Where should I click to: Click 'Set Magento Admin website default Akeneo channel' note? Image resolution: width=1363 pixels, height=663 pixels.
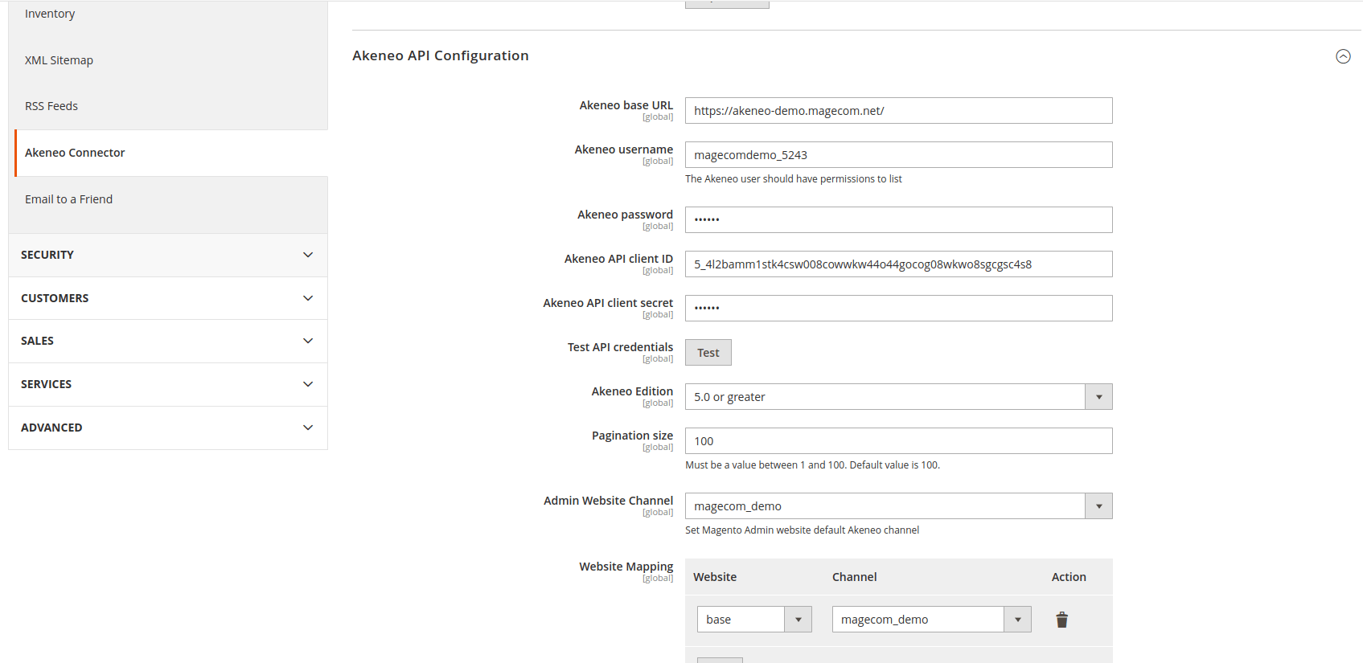(802, 530)
